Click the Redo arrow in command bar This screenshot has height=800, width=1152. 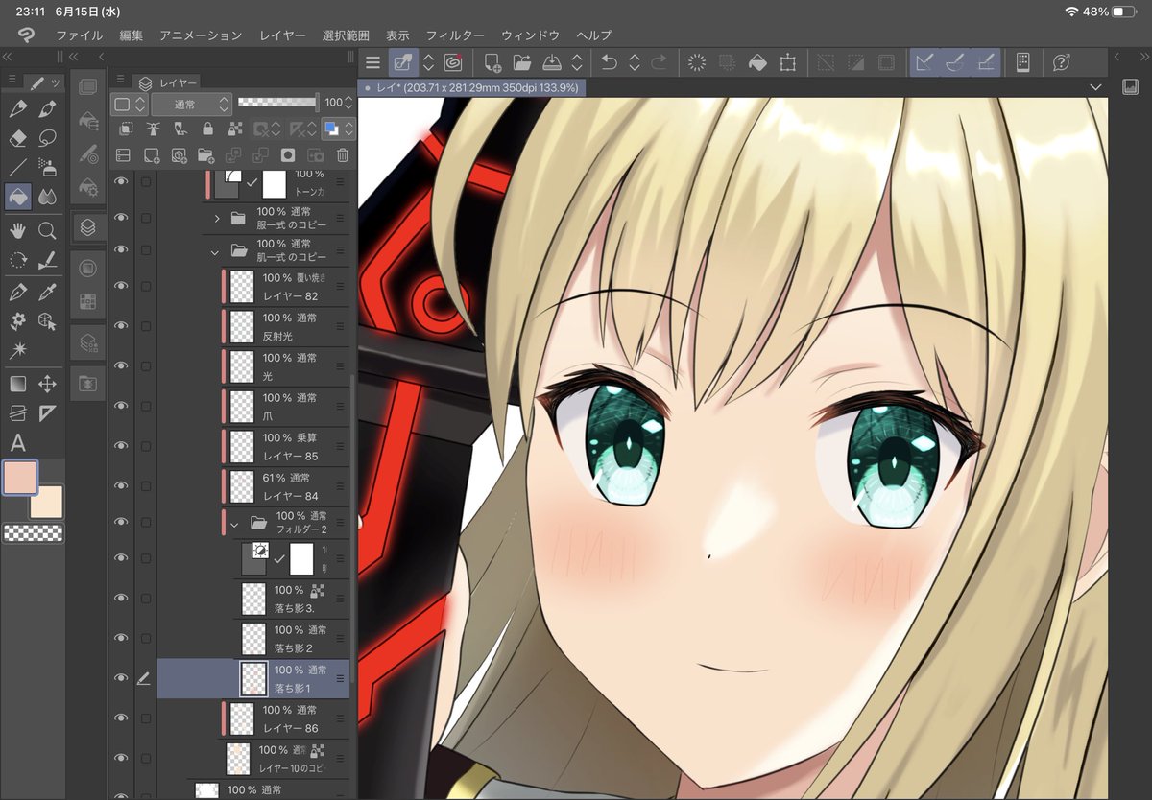[659, 62]
